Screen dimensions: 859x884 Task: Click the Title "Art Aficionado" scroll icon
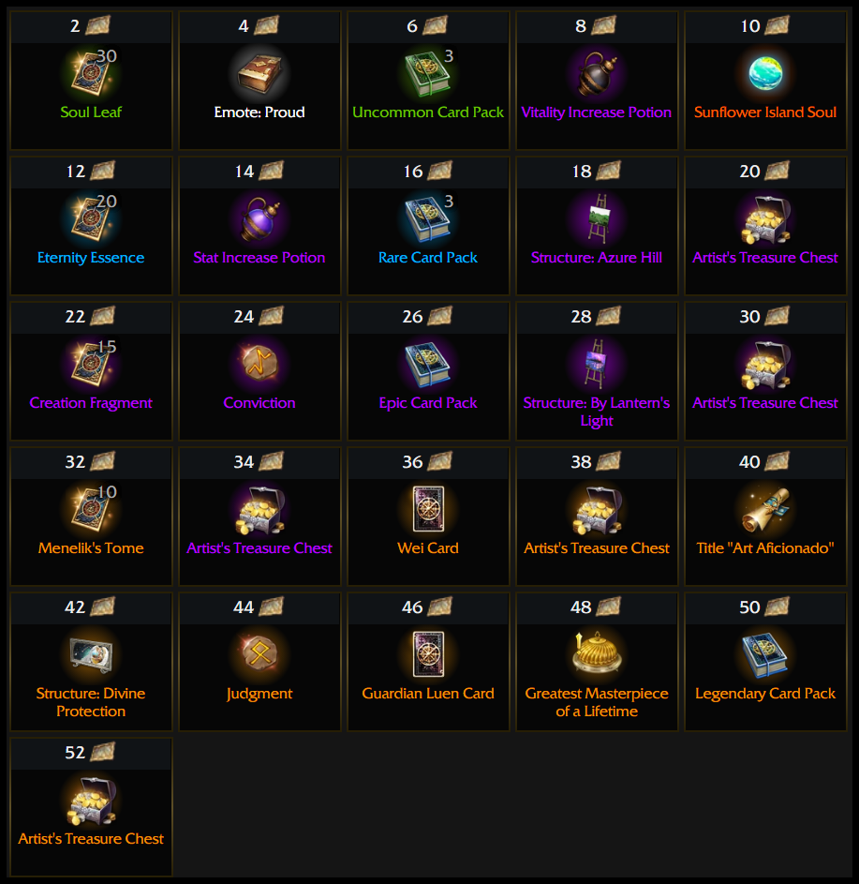765,510
